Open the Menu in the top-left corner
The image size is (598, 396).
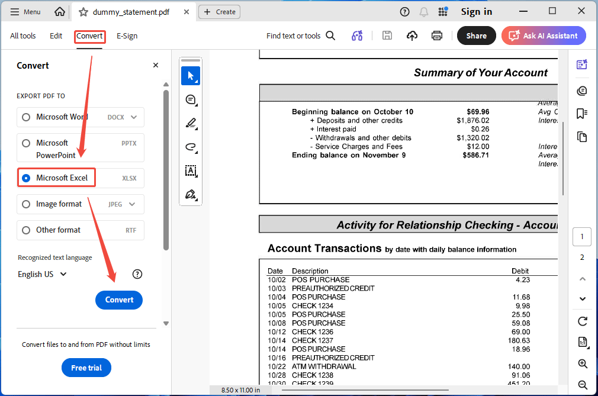[25, 11]
